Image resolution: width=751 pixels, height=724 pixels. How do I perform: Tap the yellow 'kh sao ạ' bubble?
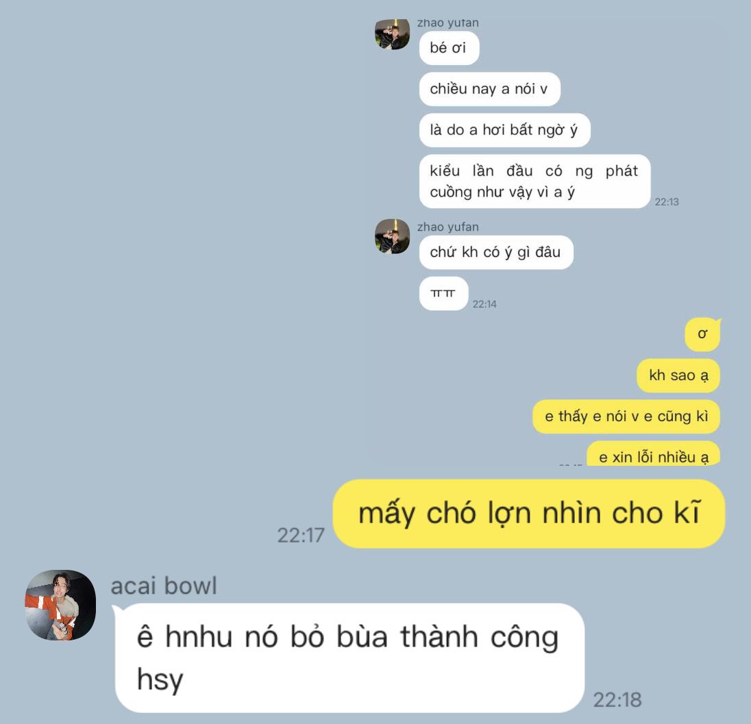pos(678,376)
